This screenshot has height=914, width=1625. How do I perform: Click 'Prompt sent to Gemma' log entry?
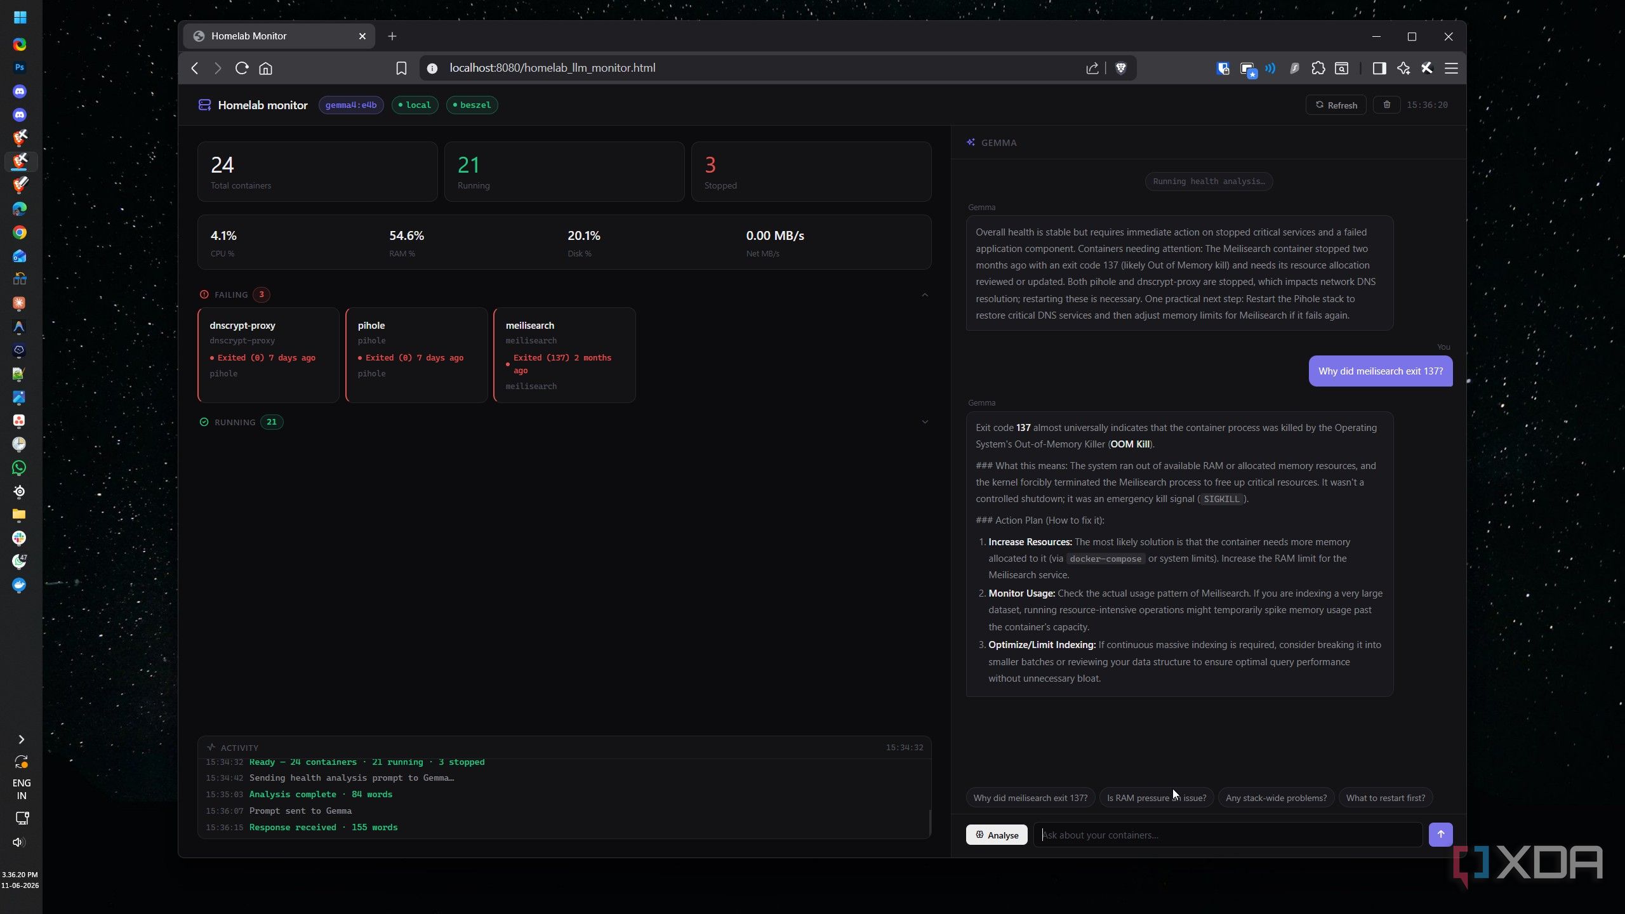pyautogui.click(x=300, y=811)
